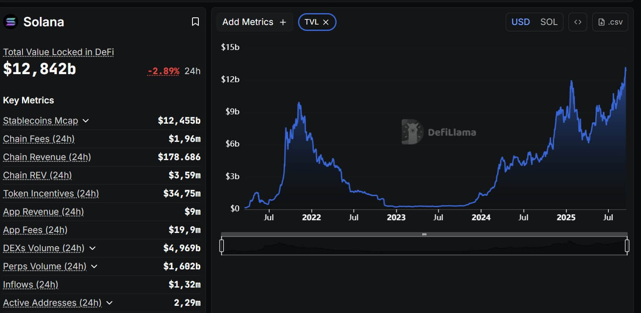641x313 pixels.
Task: Click the $12,455b stablecoins value
Action: tap(179, 121)
